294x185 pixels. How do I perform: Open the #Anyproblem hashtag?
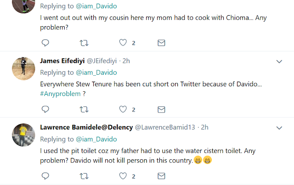pyautogui.click(x=61, y=94)
